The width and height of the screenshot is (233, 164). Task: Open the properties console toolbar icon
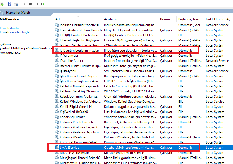click(16, 4)
